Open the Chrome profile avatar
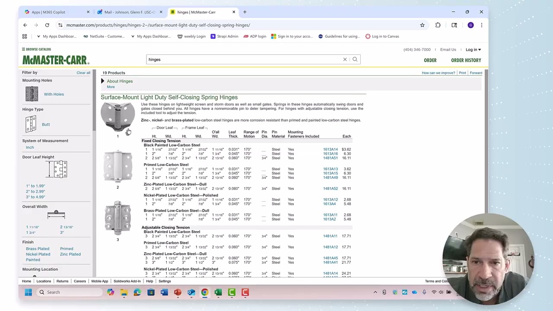Screen dimensions: 553x311 (470, 25)
